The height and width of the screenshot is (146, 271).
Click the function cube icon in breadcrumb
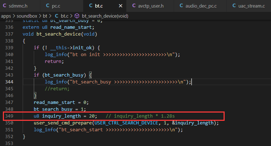pos(77,16)
